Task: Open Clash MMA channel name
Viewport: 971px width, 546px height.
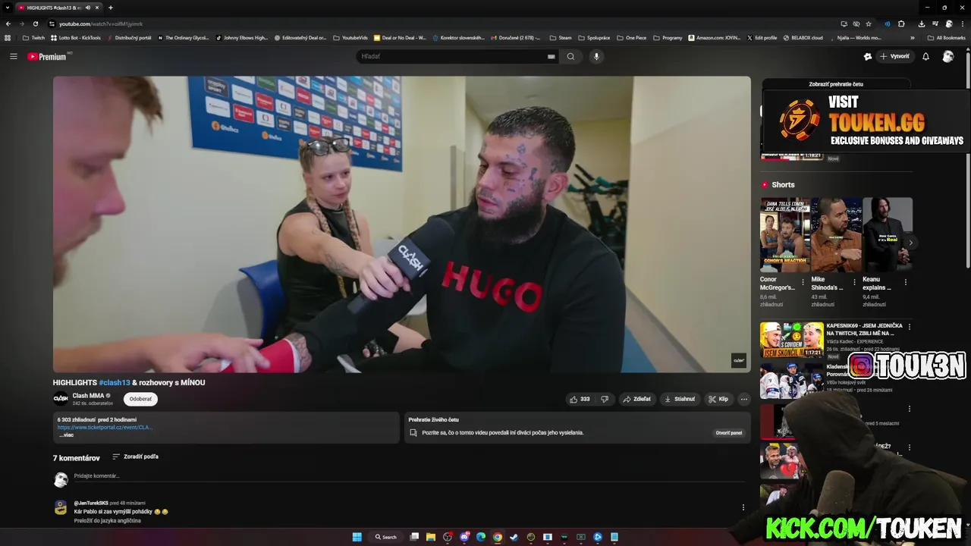Action: click(88, 395)
